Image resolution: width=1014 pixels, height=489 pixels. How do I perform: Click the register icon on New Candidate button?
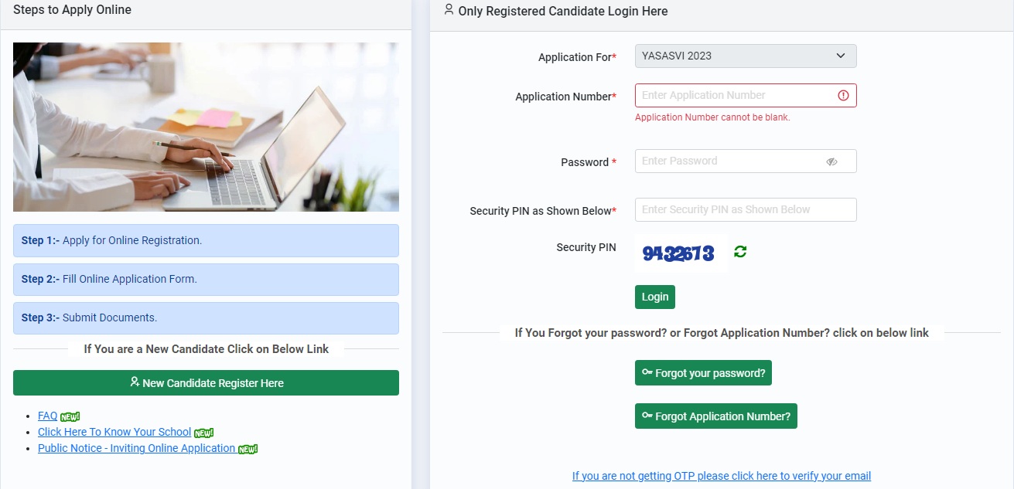(133, 382)
